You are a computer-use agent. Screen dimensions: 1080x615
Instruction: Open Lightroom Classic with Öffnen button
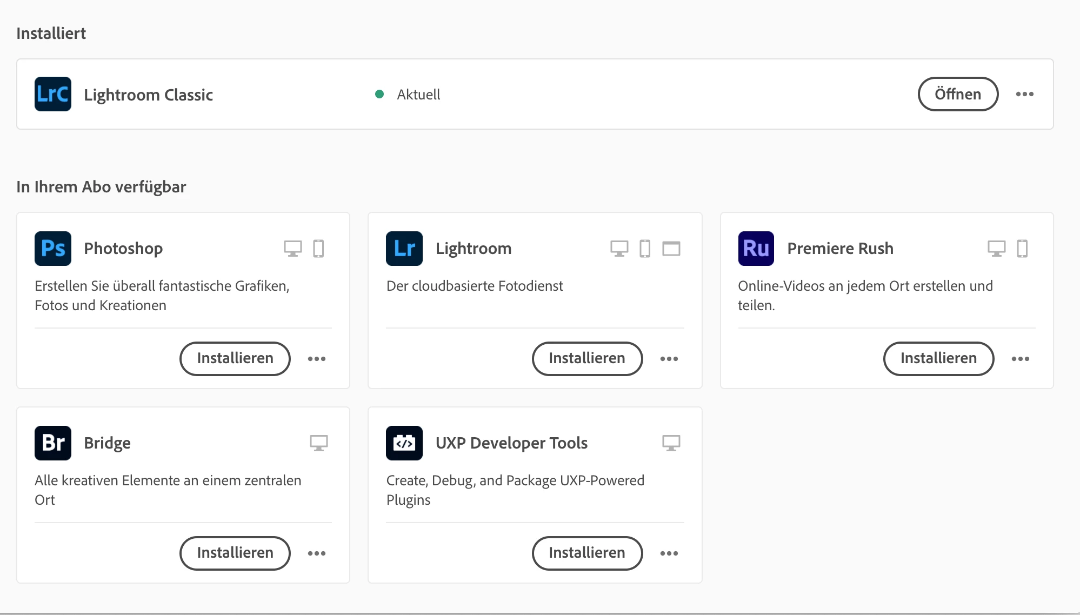pos(957,94)
